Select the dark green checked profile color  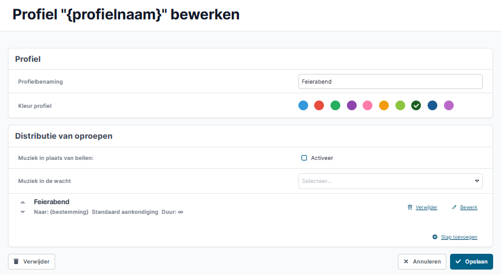416,105
